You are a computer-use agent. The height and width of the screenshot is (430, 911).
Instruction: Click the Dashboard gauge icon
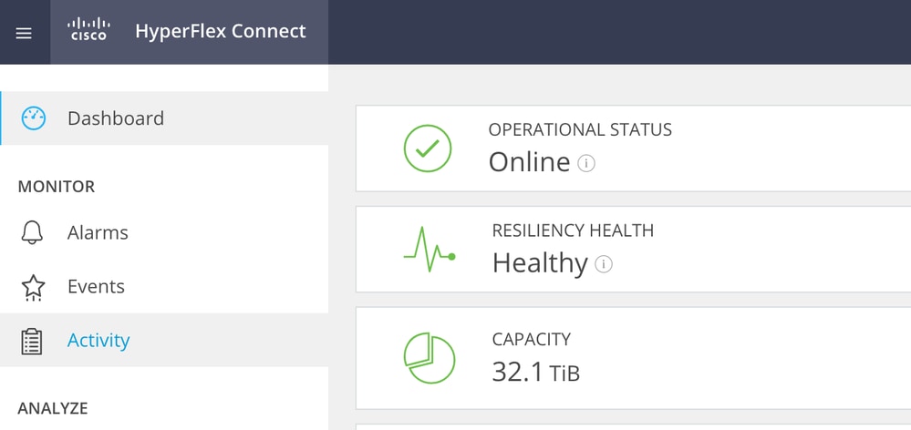pyautogui.click(x=33, y=118)
